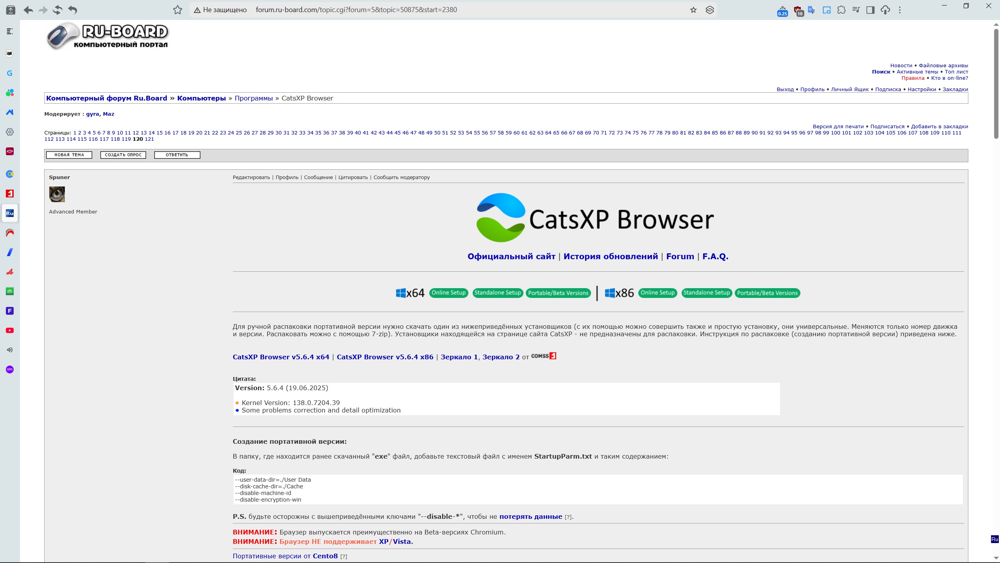1000x563 pixels.
Task: Open the browser three-dot main menu
Action: 900,10
